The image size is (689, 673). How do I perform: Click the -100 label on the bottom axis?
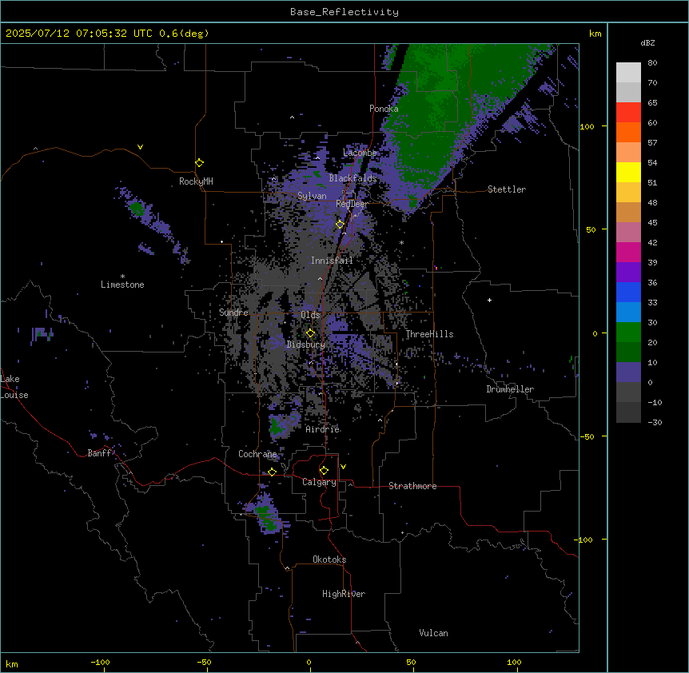coord(100,662)
